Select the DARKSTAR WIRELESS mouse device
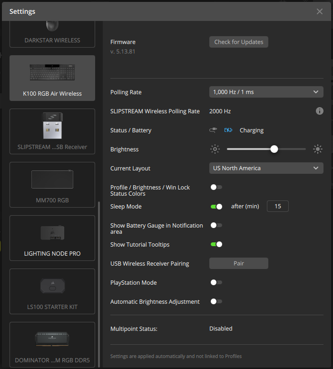 point(52,34)
